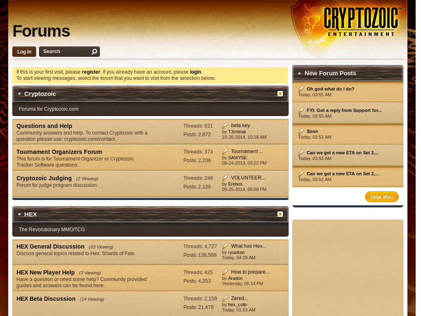
Task: View user Erebos's profile
Action: coord(235,184)
